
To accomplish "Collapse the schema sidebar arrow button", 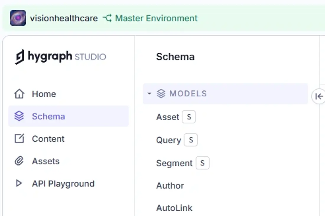I will 319,96.
